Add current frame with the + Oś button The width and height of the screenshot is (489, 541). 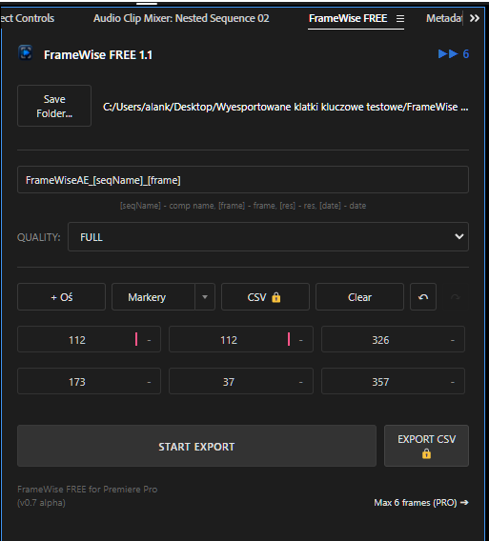pyautogui.click(x=61, y=297)
